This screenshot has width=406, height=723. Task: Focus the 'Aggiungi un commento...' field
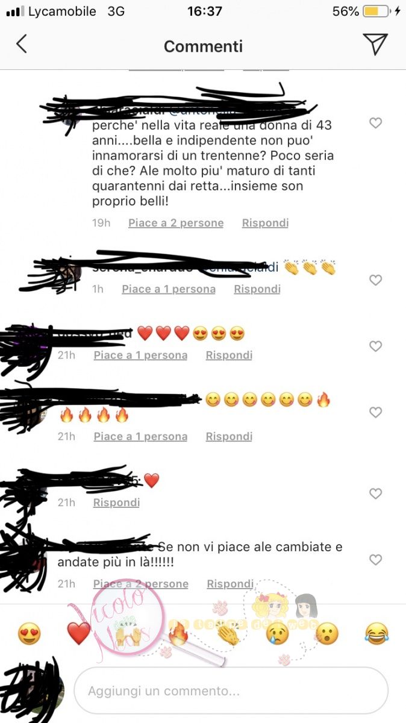(x=231, y=690)
